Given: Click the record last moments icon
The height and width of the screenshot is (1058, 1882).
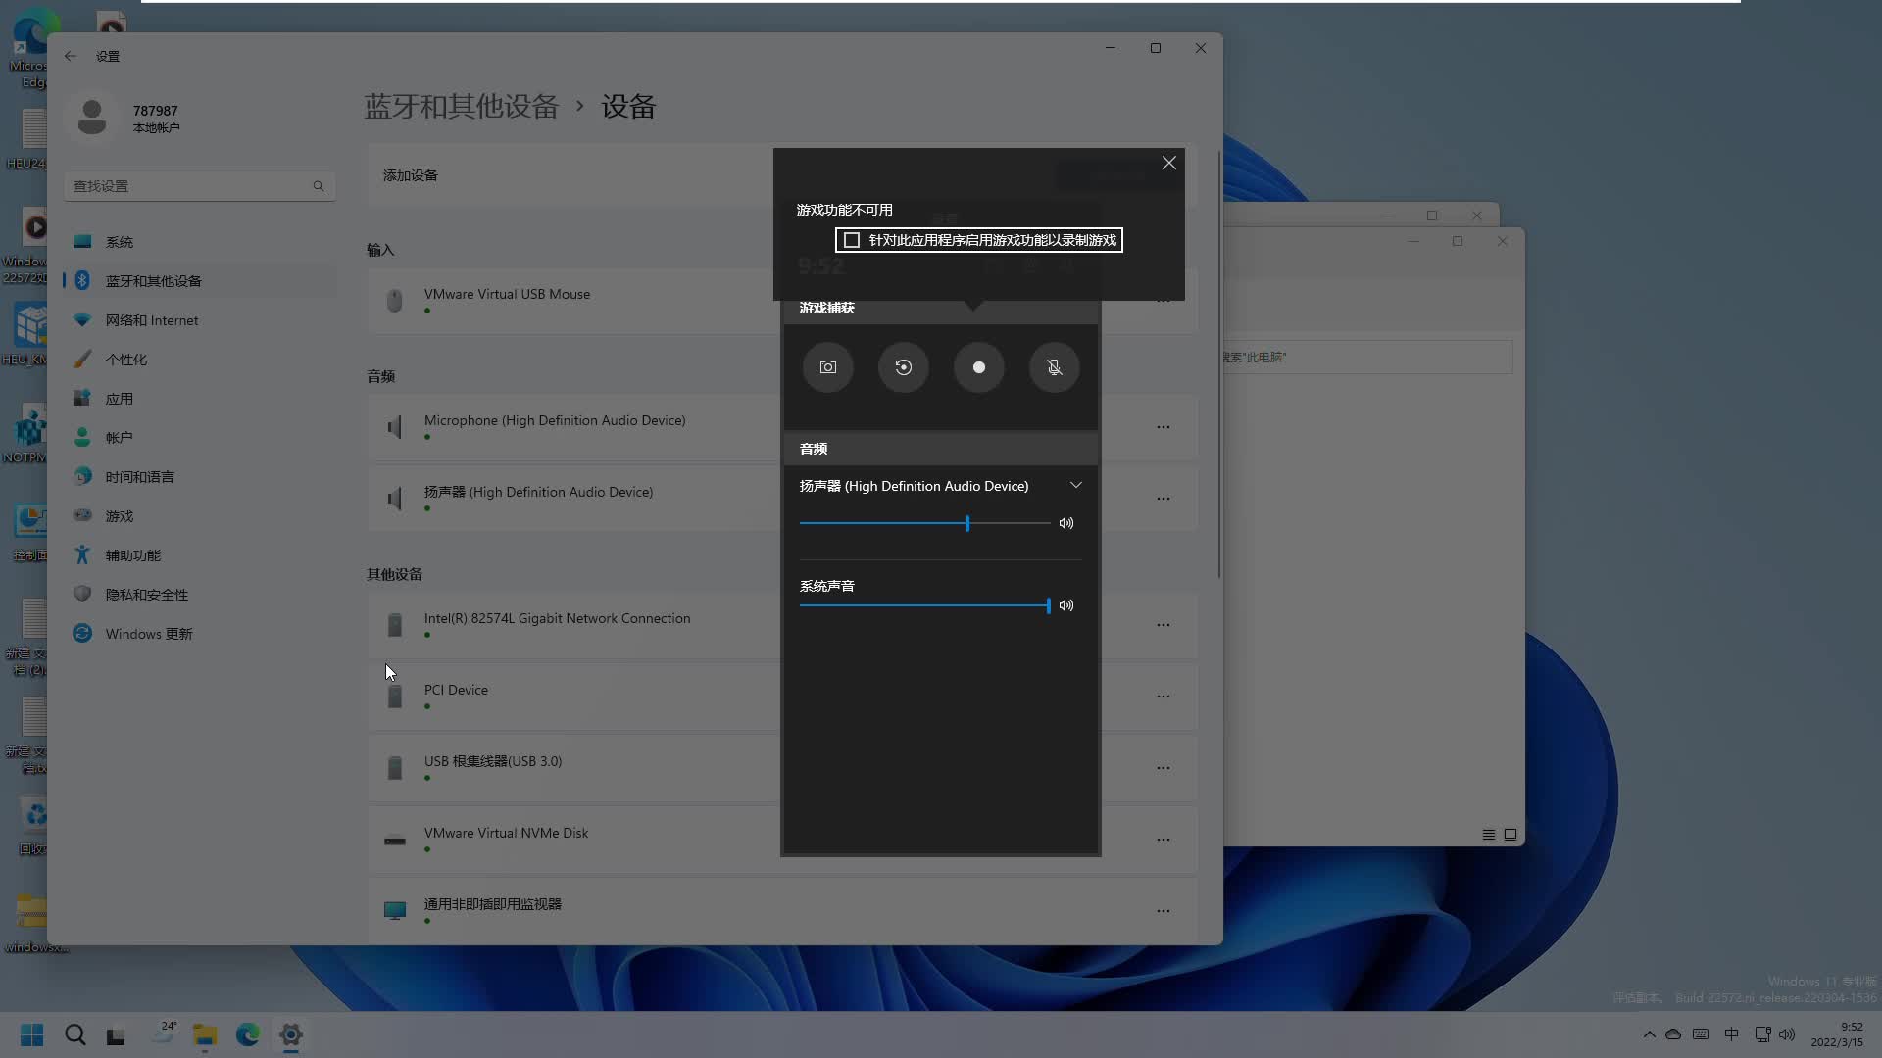Looking at the screenshot, I should [x=903, y=367].
